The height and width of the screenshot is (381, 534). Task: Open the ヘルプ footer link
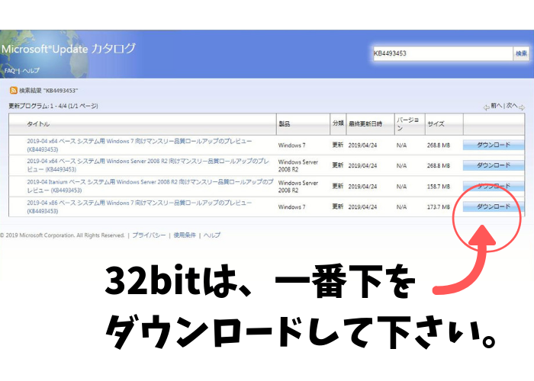click(212, 235)
